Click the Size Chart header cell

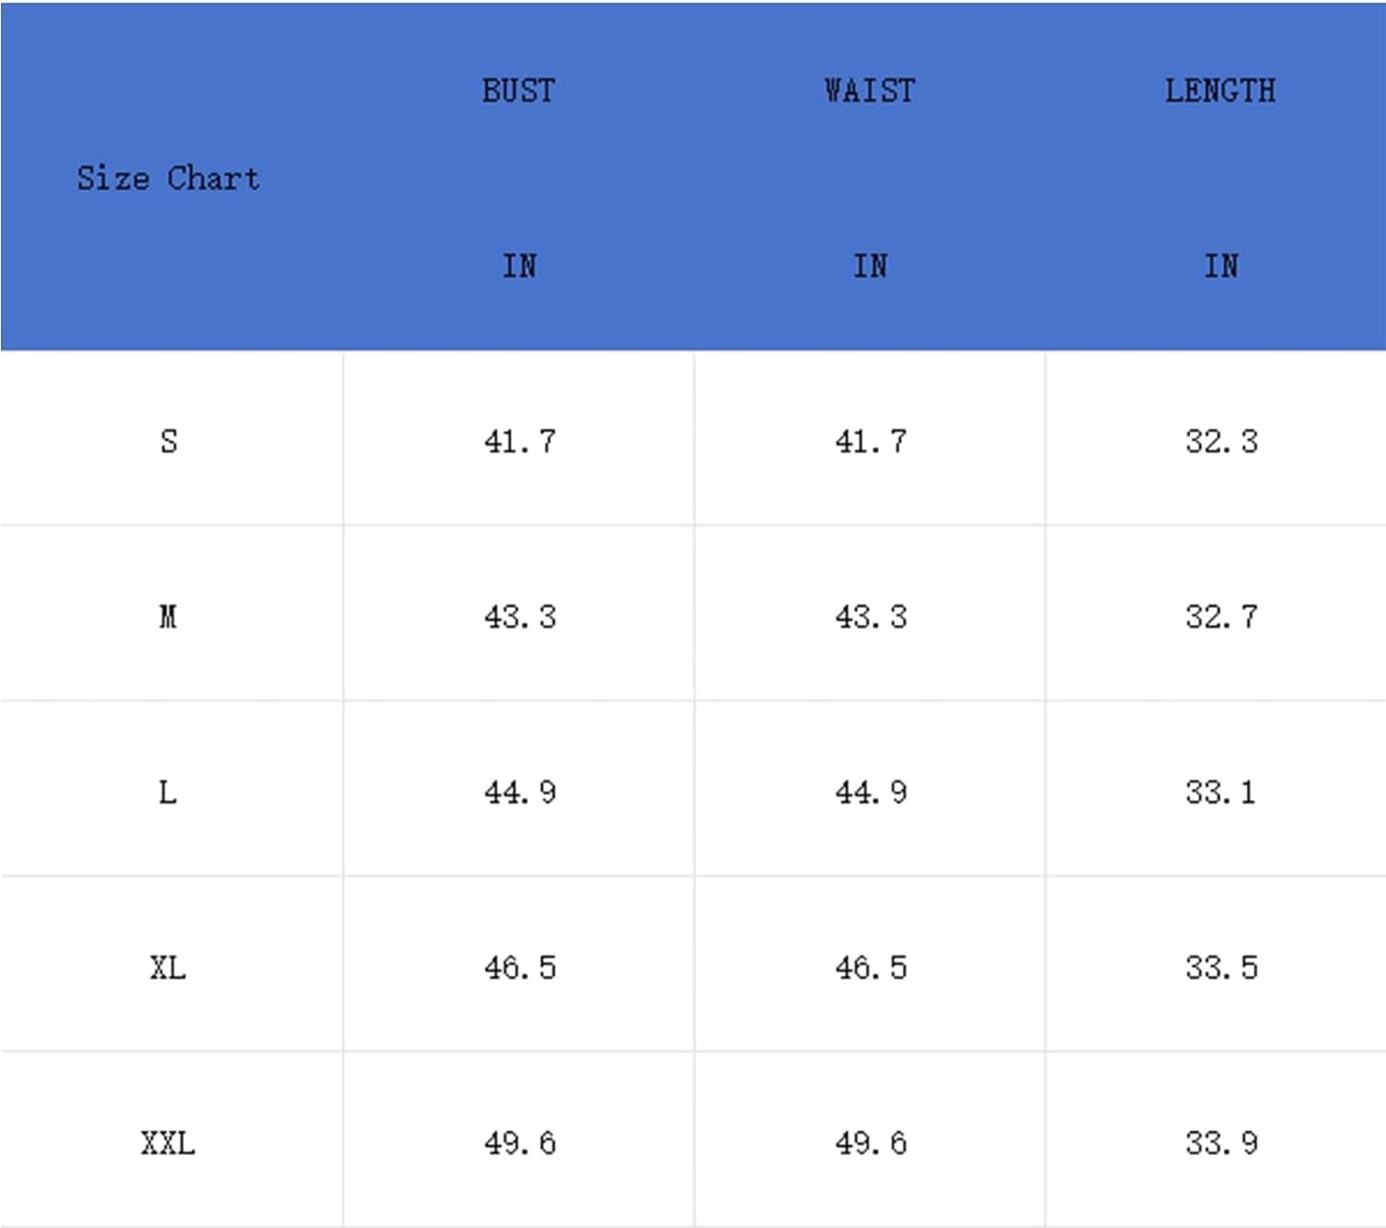(x=168, y=177)
